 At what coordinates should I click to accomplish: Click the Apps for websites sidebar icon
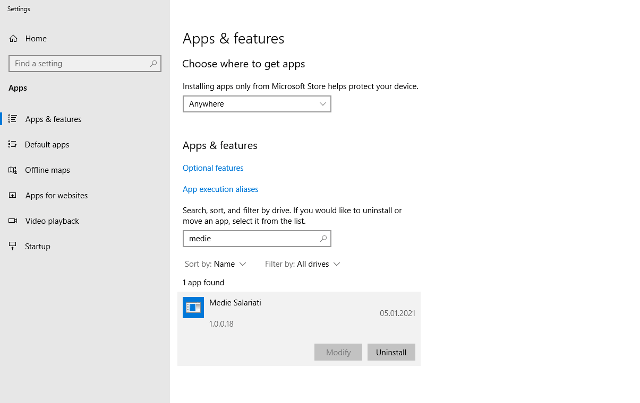coord(13,195)
